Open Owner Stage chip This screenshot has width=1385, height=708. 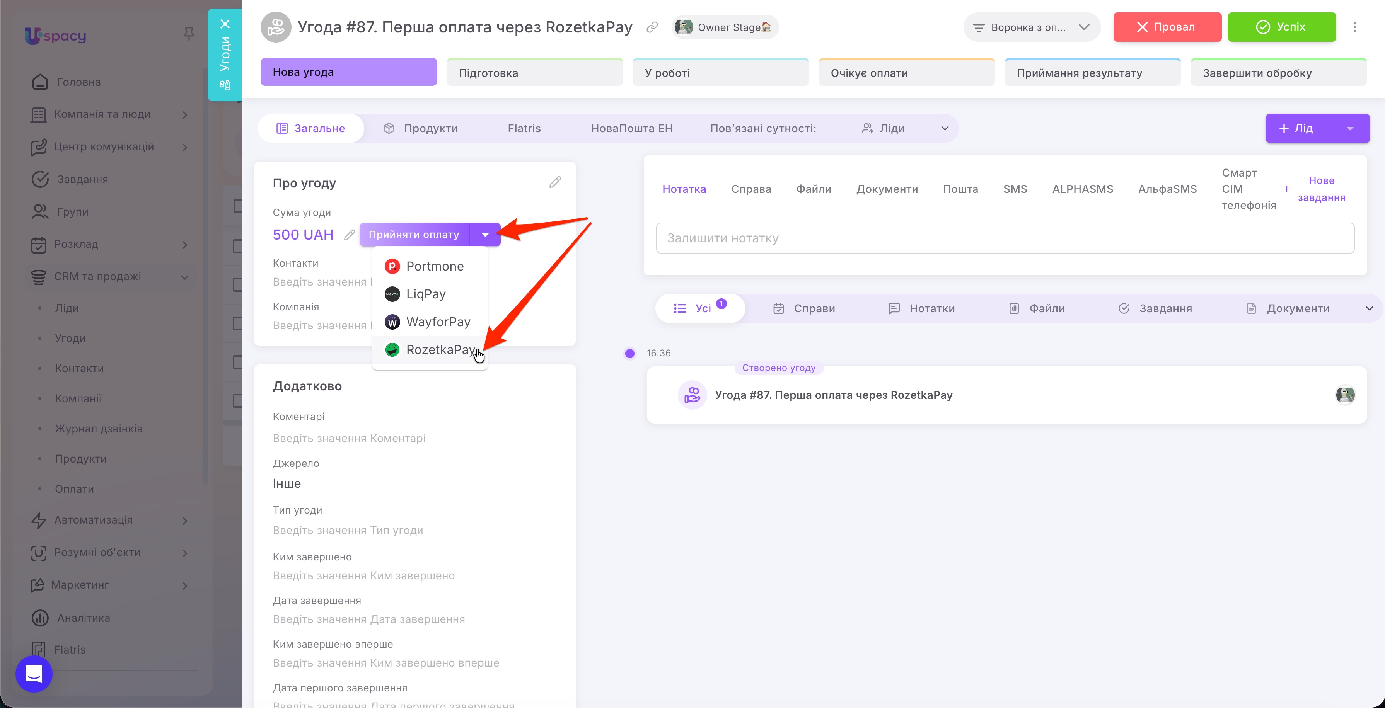click(725, 27)
